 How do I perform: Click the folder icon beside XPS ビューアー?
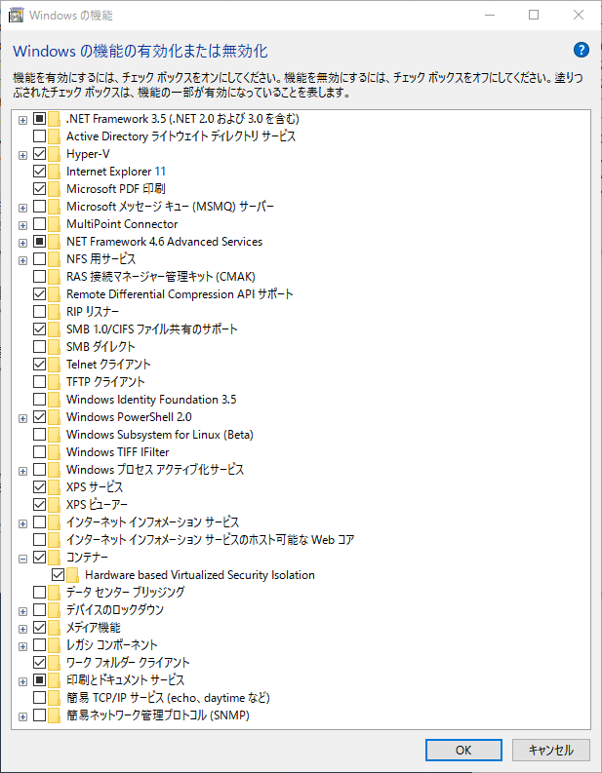(55, 505)
